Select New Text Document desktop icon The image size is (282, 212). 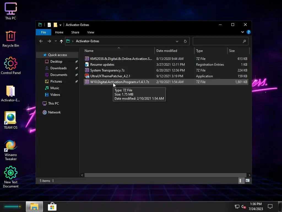11,177
